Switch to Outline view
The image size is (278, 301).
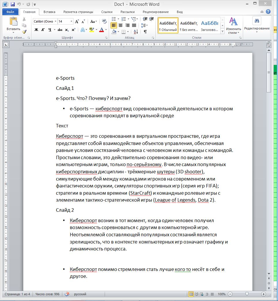coord(207,294)
